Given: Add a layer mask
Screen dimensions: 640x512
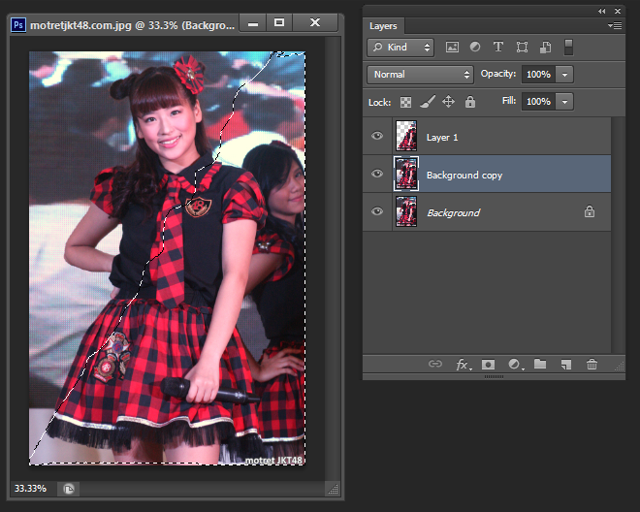Looking at the screenshot, I should (x=488, y=364).
